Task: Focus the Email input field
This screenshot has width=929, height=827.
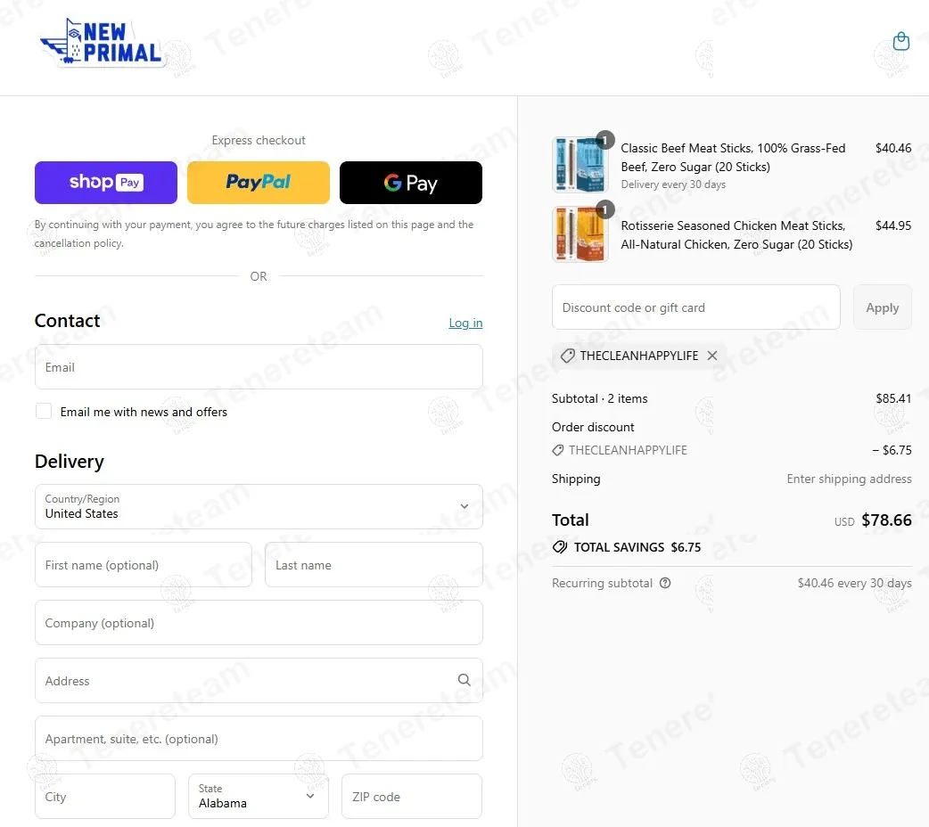Action: (259, 367)
